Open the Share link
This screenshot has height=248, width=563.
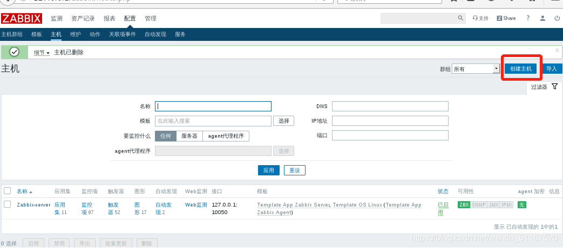point(506,18)
